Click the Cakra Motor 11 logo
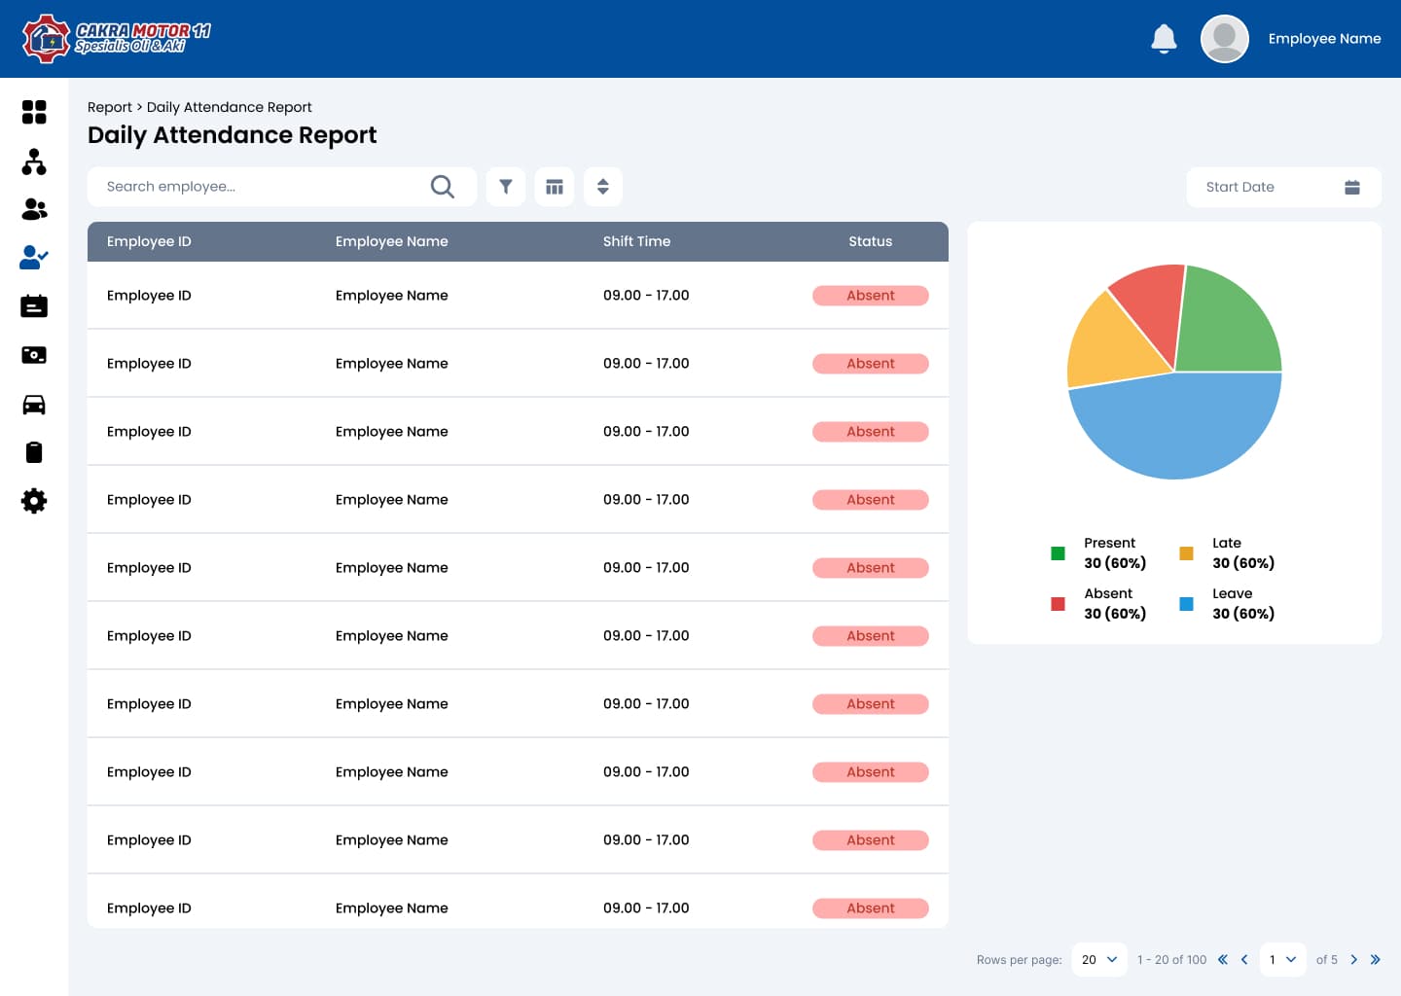Viewport: 1401px width, 996px height. [117, 39]
